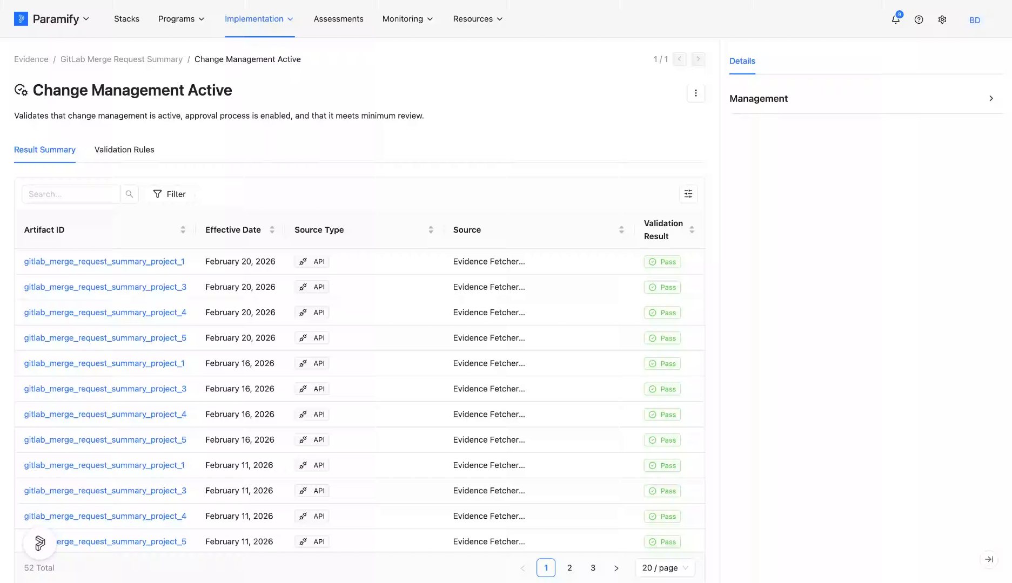
Task: Open the Monitoring menu dropdown
Action: coord(408,19)
